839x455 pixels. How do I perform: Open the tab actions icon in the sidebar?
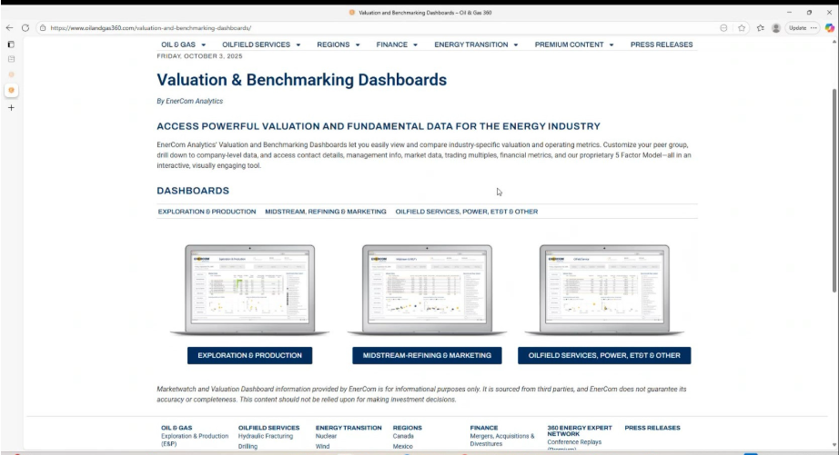click(x=11, y=44)
